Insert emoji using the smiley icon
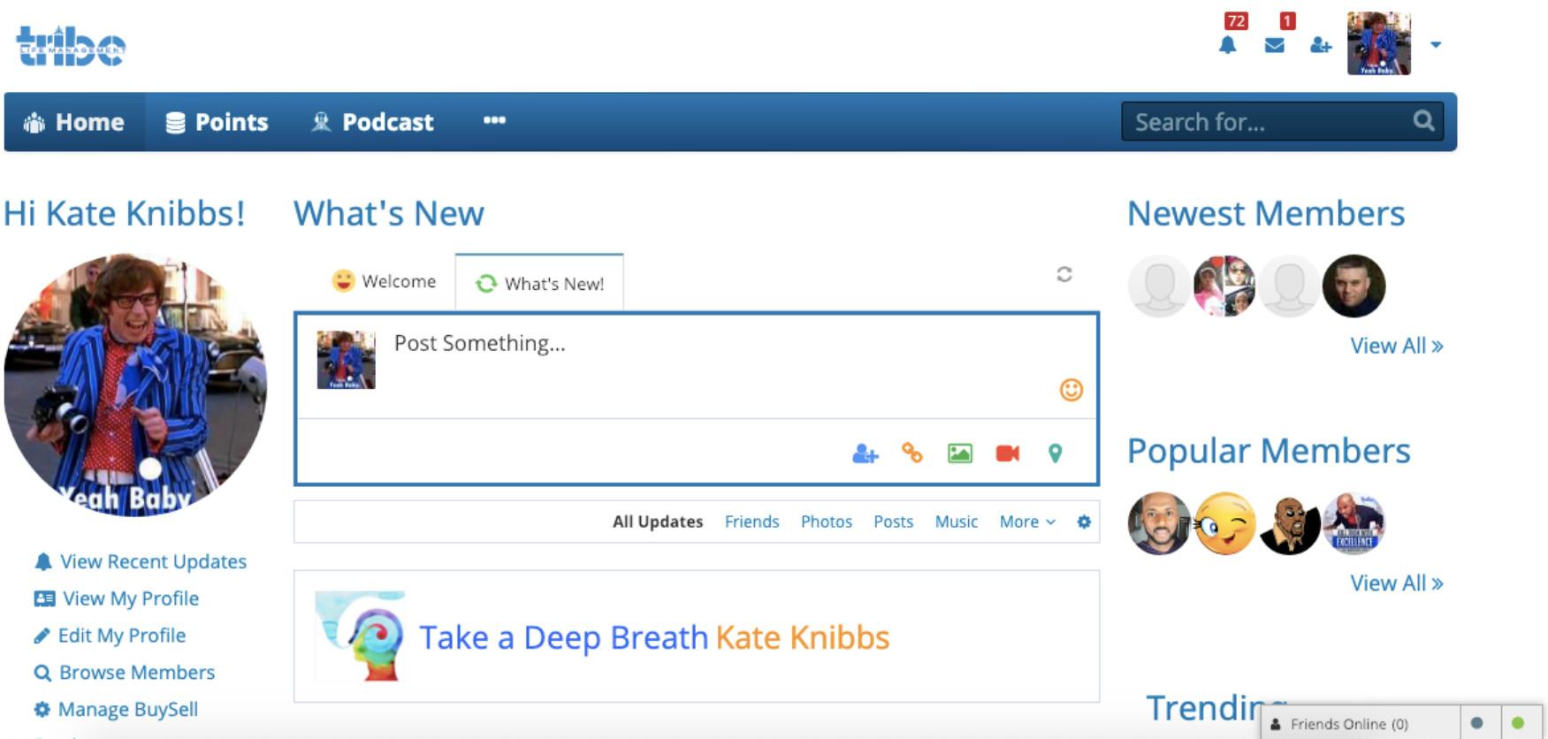Viewport: 1548px width, 739px height. click(x=1071, y=390)
